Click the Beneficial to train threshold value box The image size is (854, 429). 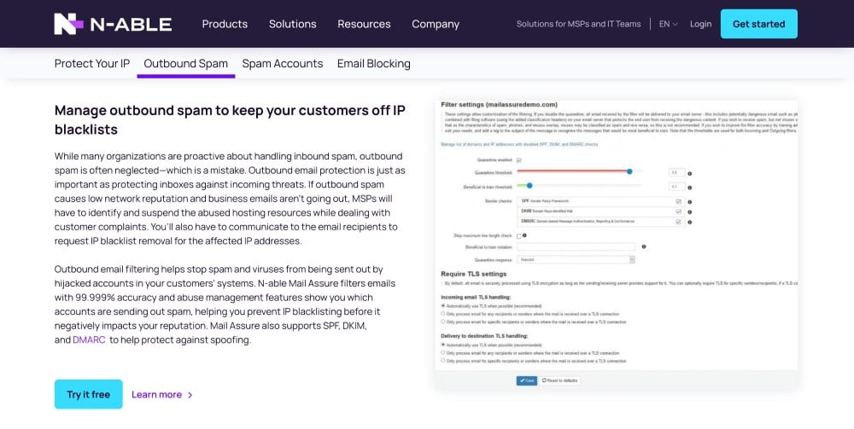(676, 187)
